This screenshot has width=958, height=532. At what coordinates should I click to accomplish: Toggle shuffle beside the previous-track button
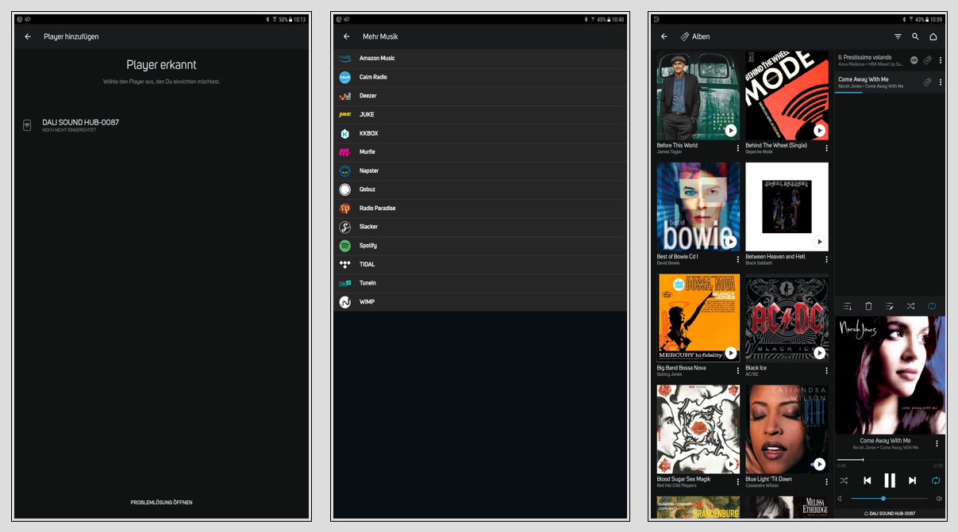[x=844, y=480]
